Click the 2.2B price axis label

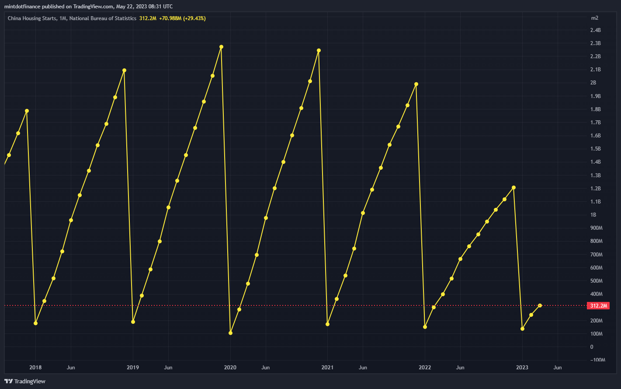[x=595, y=56]
